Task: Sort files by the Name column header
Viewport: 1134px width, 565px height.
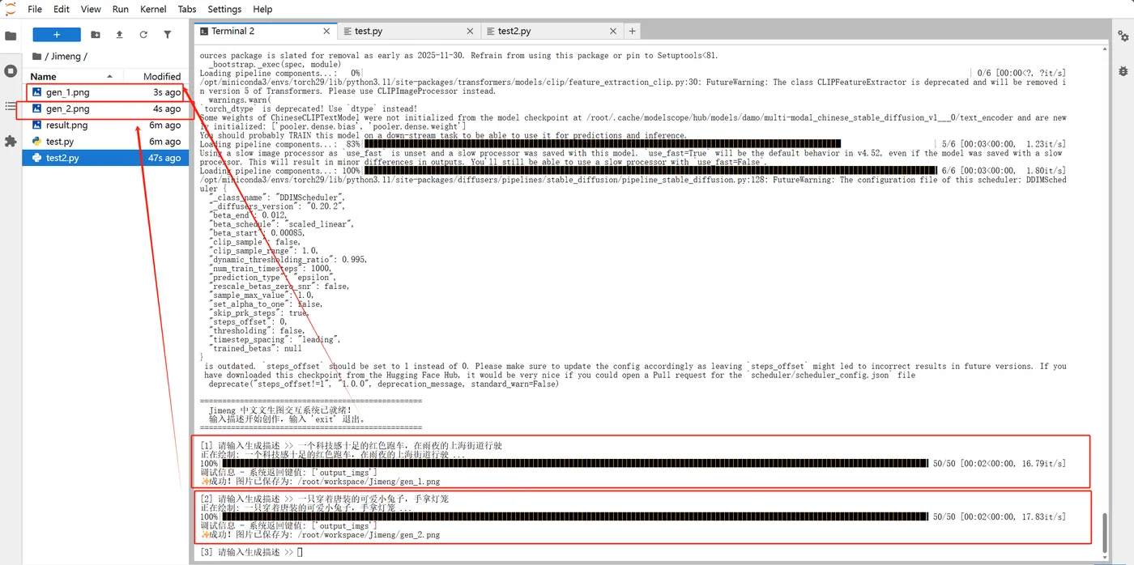Action: pos(73,76)
